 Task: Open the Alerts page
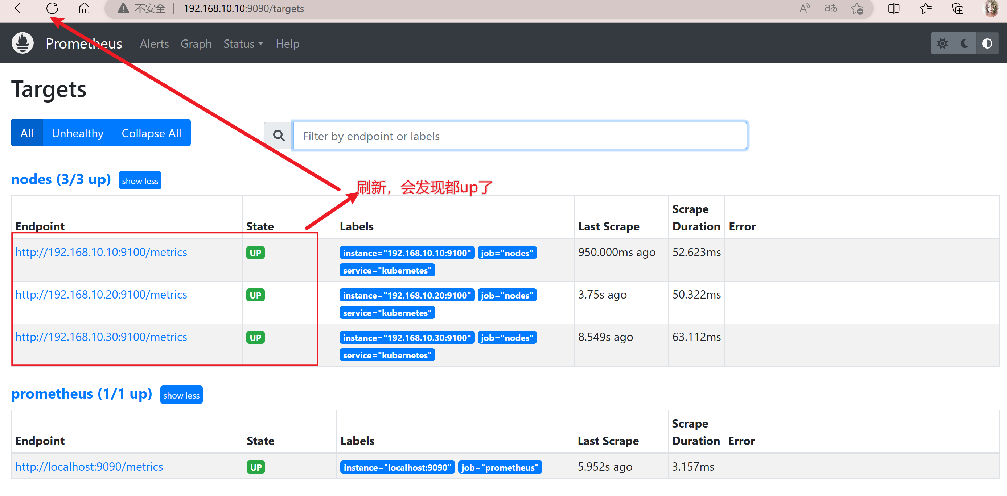pyautogui.click(x=155, y=44)
